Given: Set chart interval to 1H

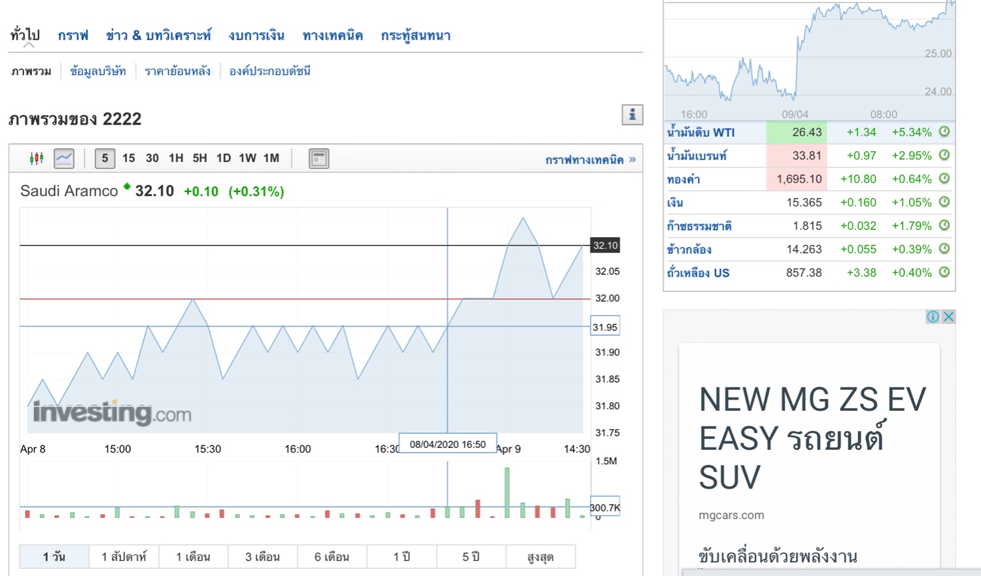Looking at the screenshot, I should (176, 158).
